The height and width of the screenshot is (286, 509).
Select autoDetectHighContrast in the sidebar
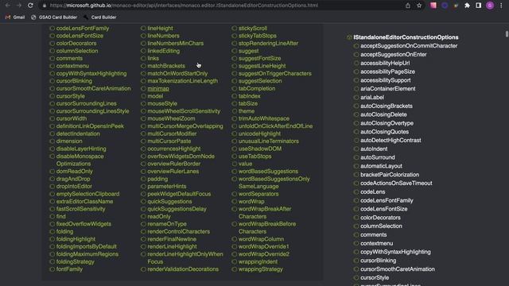[390, 141]
